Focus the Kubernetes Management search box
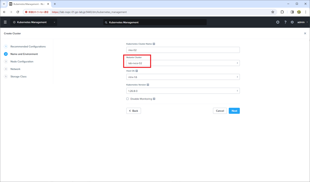Screen dimensions: 310x182 [x=155, y=22]
